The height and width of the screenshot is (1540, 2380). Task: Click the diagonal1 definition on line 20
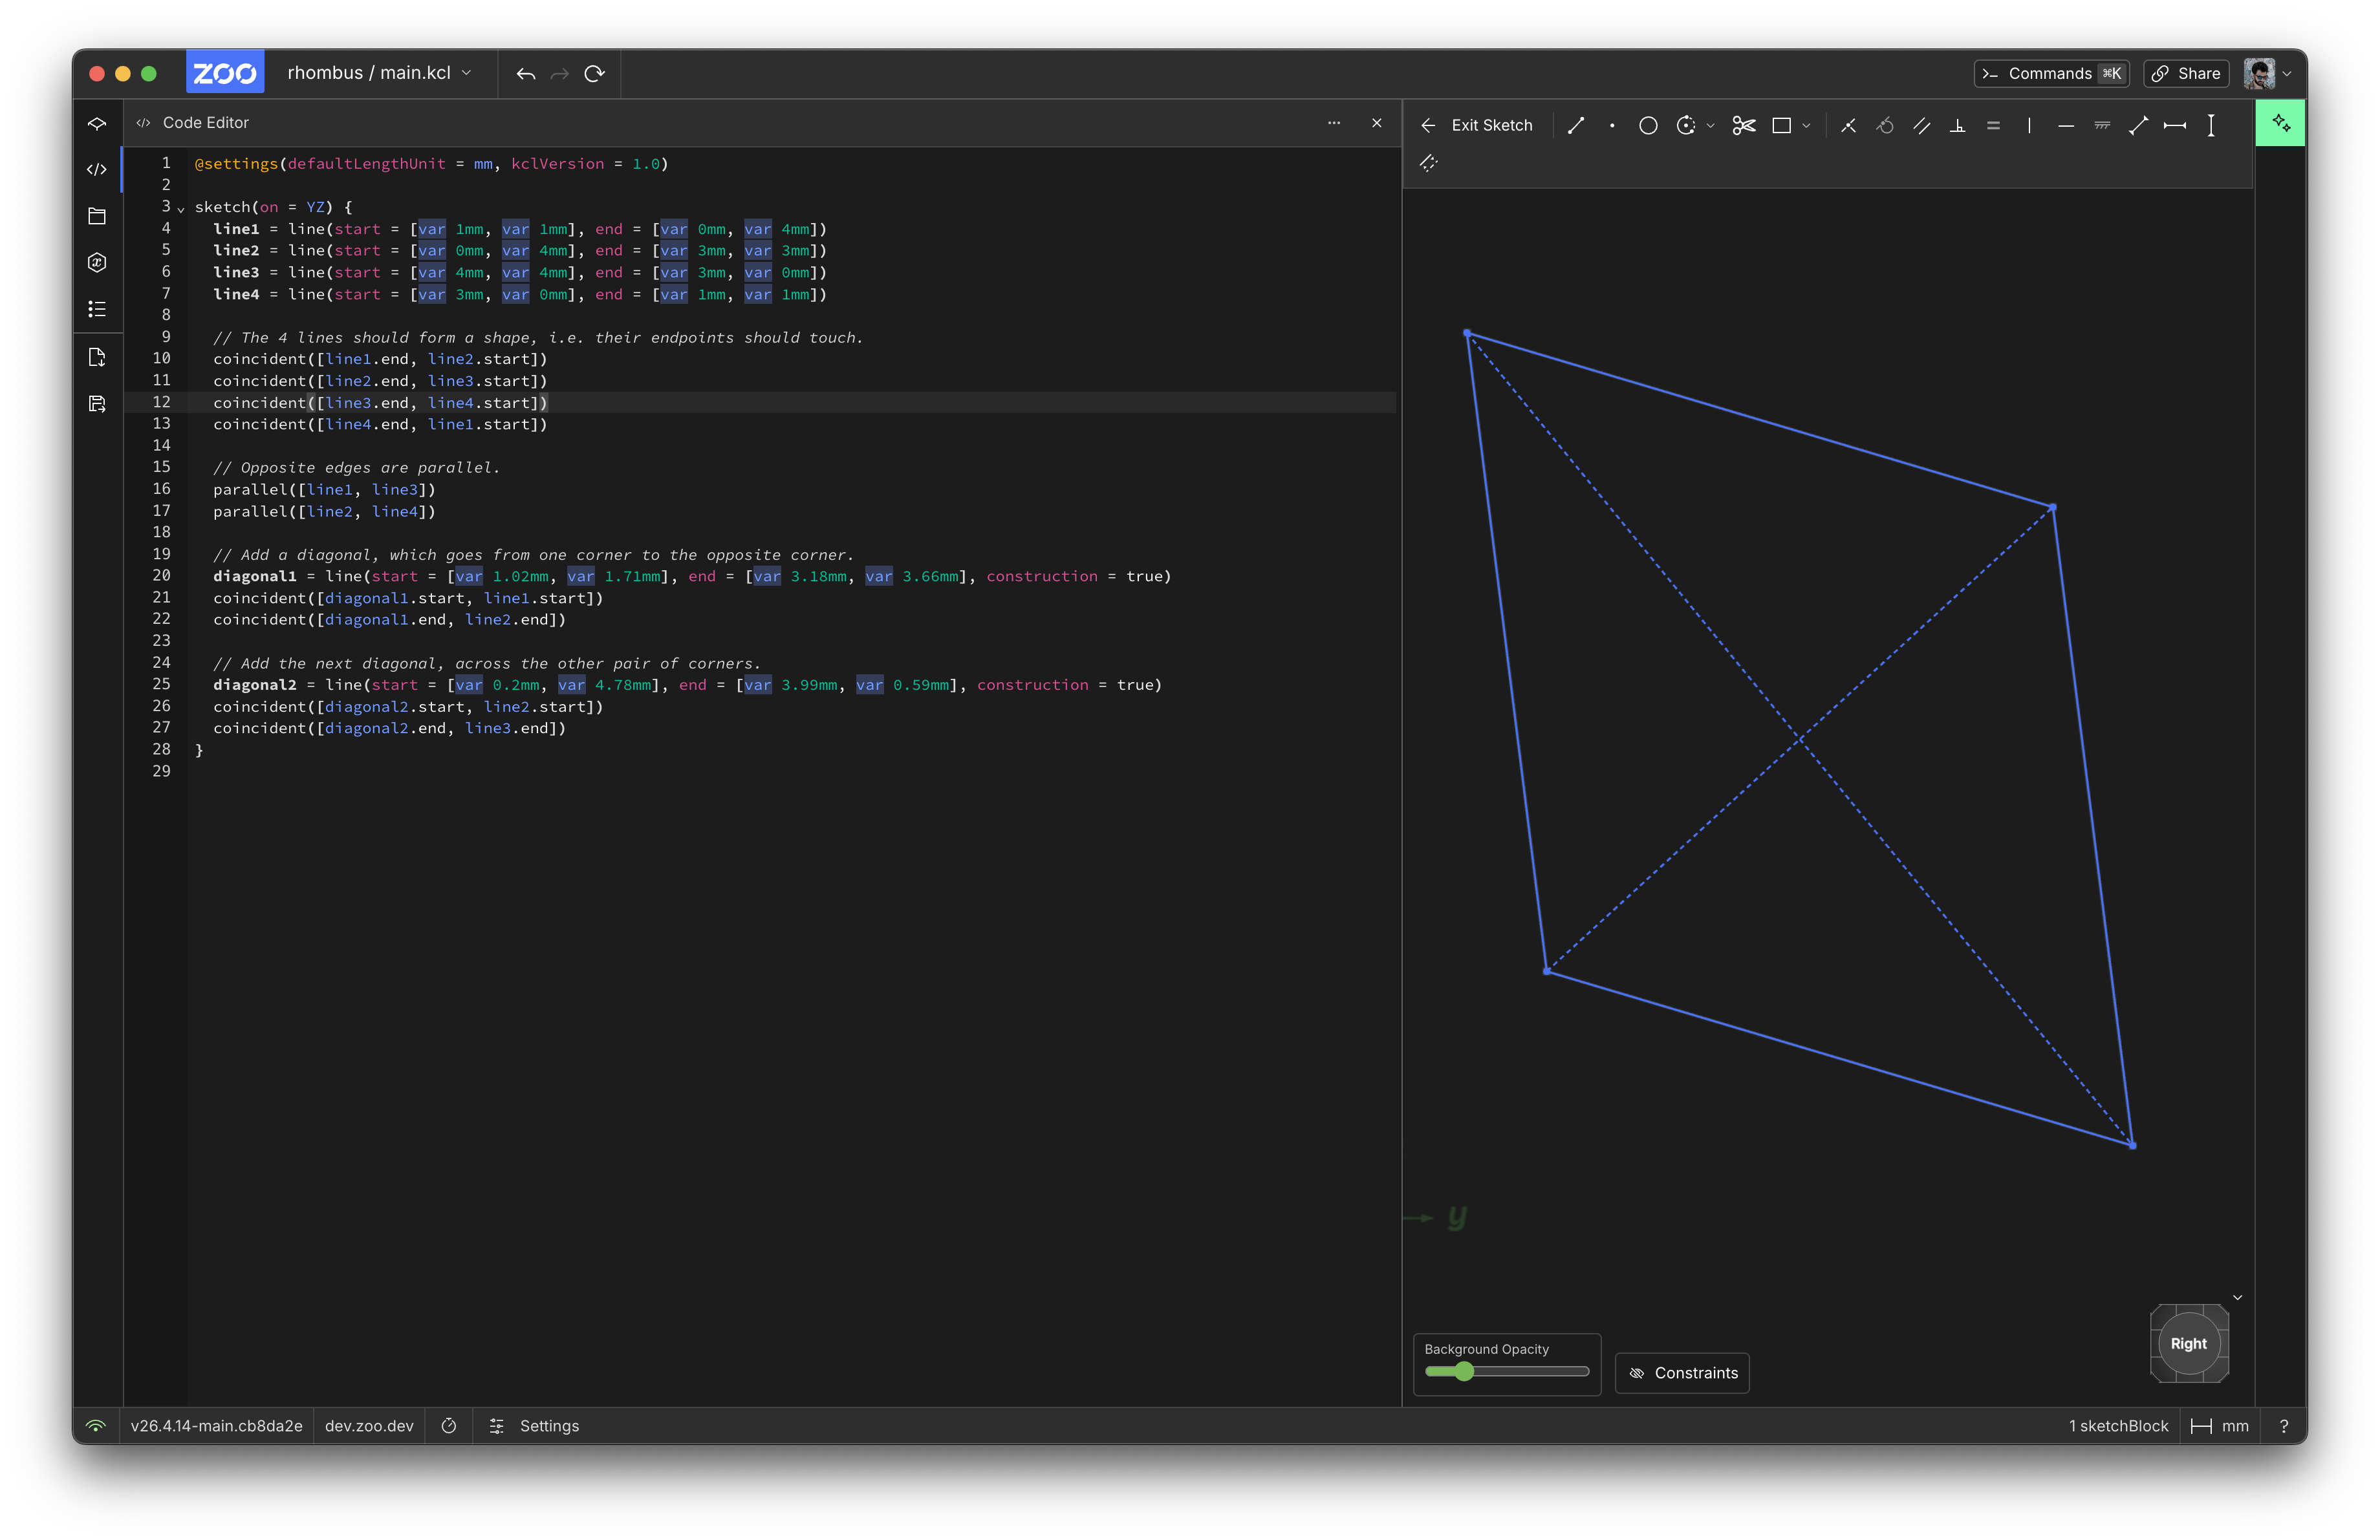point(692,577)
